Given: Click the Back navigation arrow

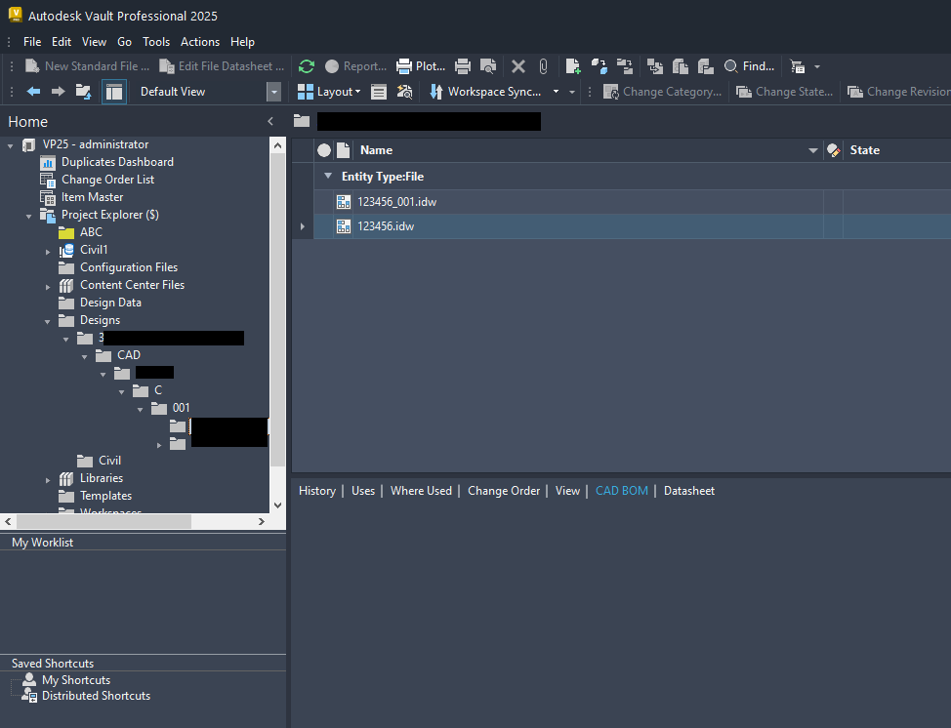Looking at the screenshot, I should (x=32, y=91).
